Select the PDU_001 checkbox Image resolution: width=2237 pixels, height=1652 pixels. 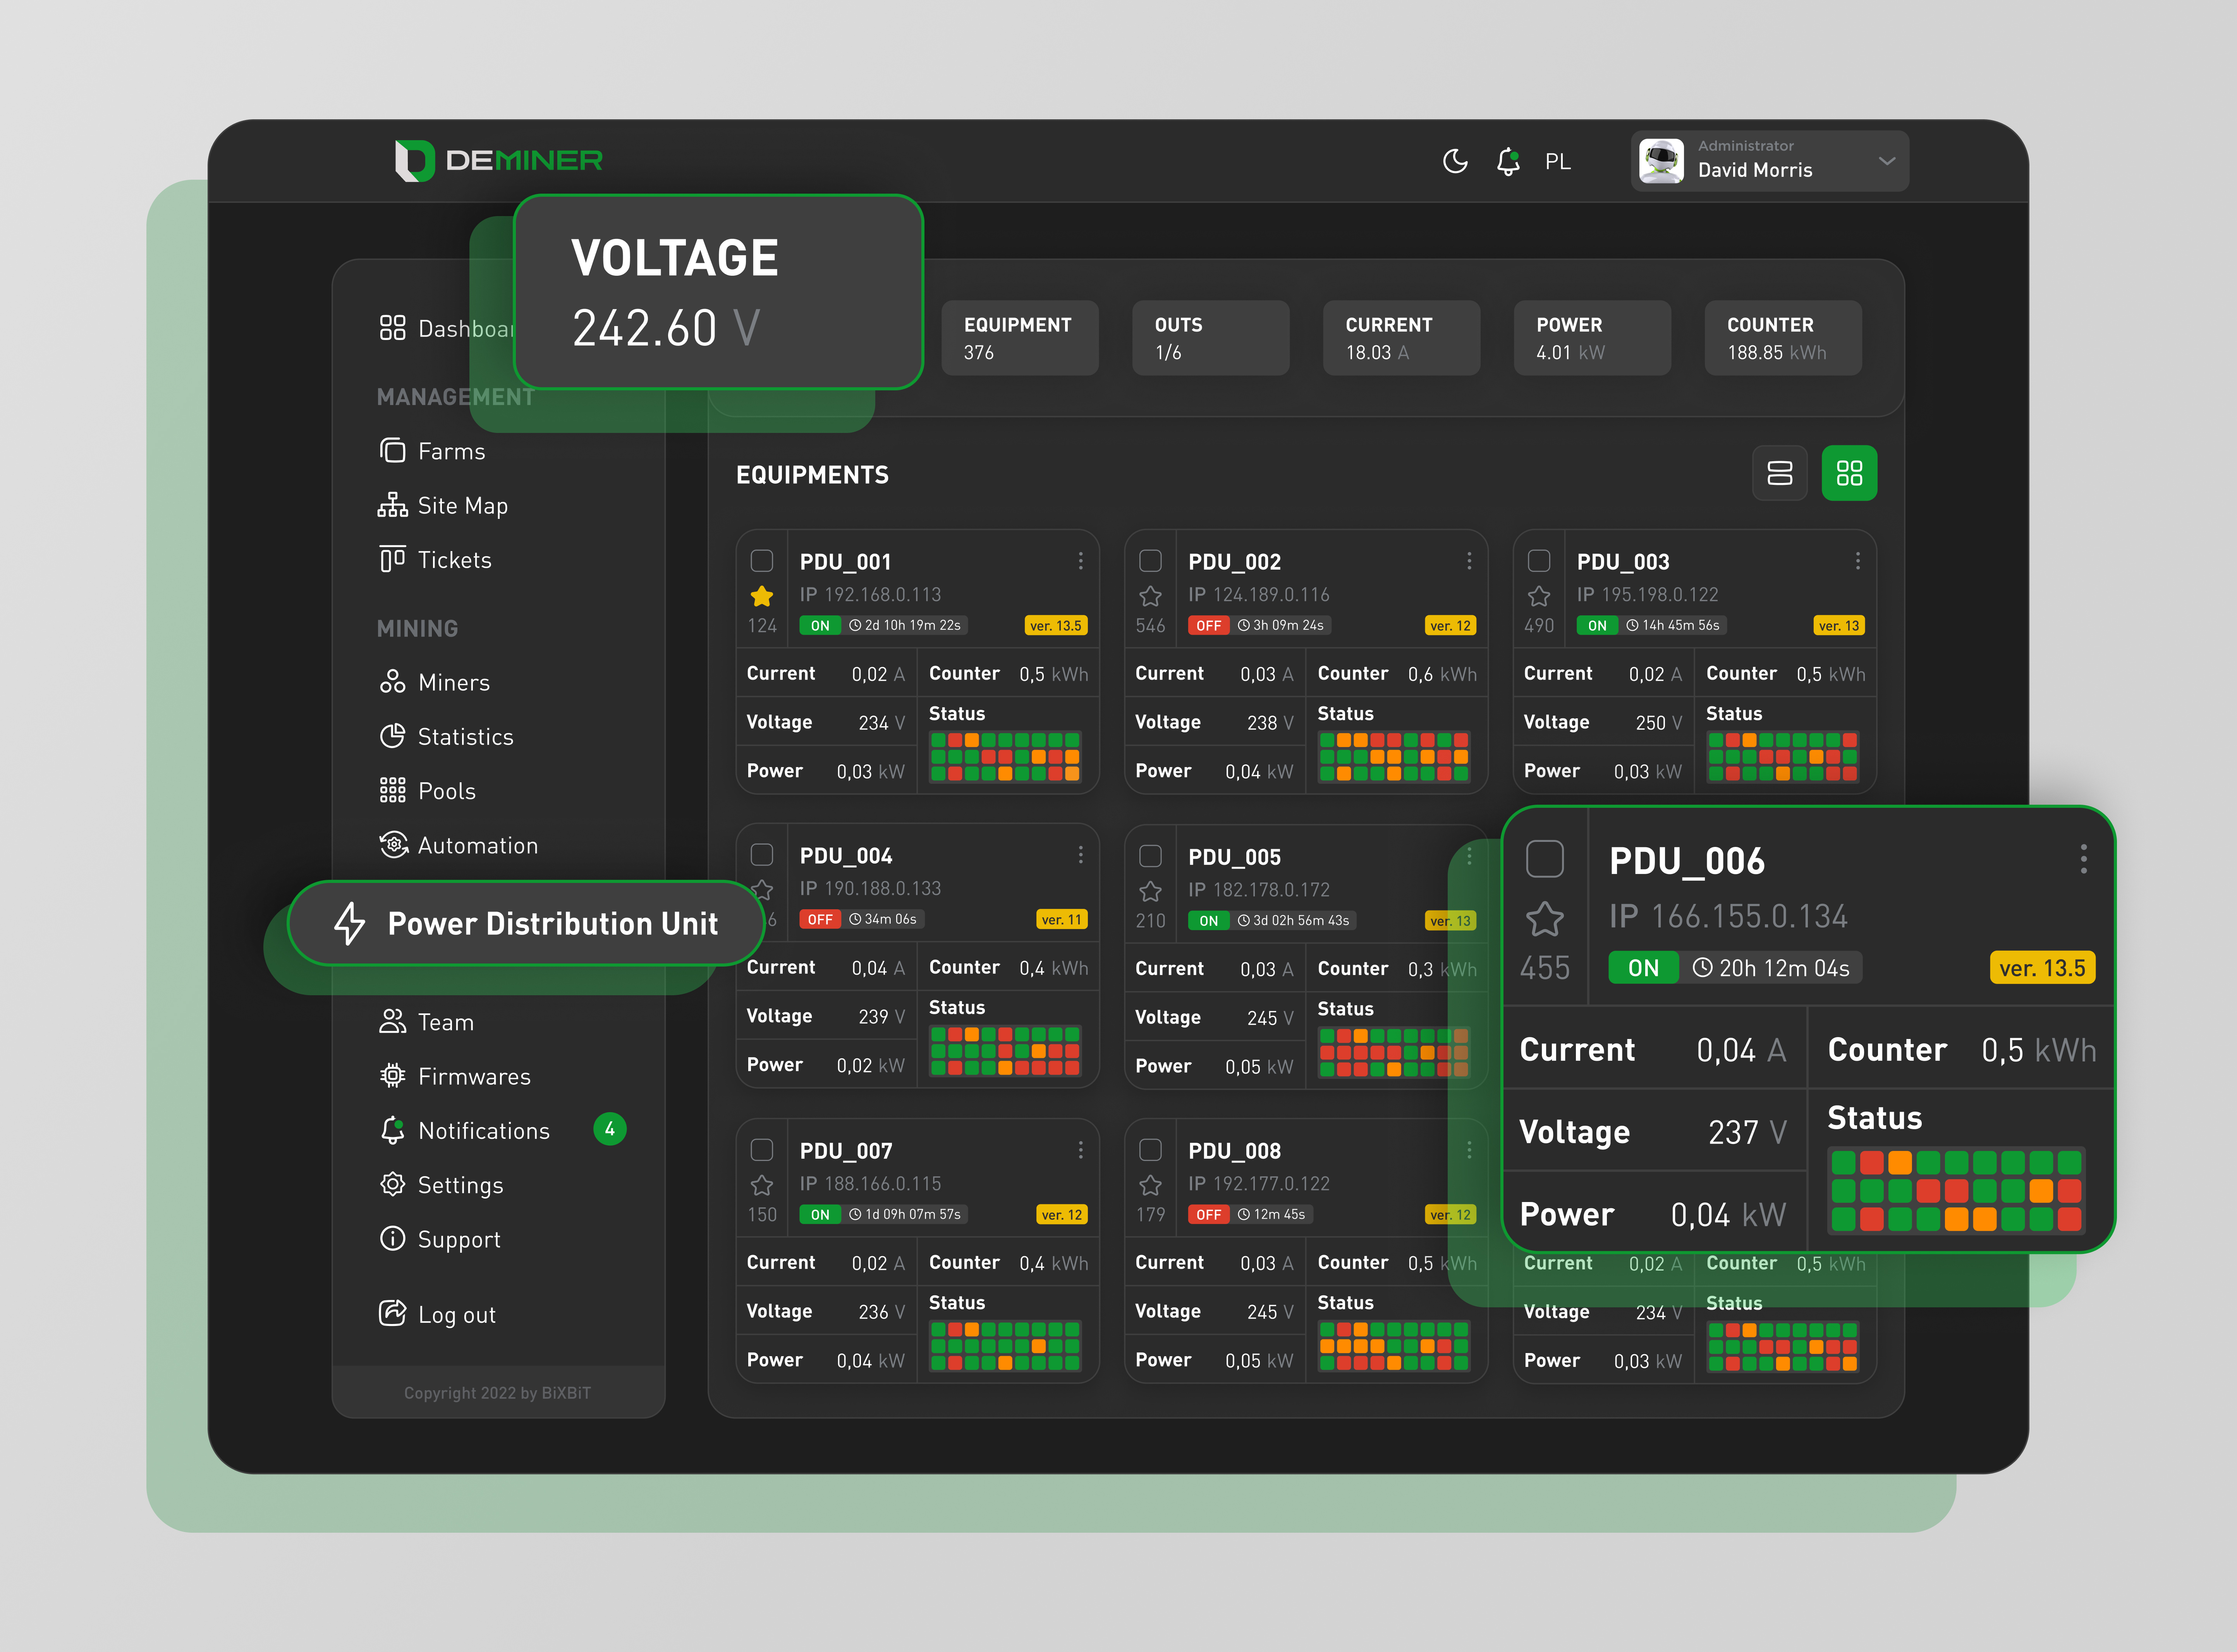(762, 561)
